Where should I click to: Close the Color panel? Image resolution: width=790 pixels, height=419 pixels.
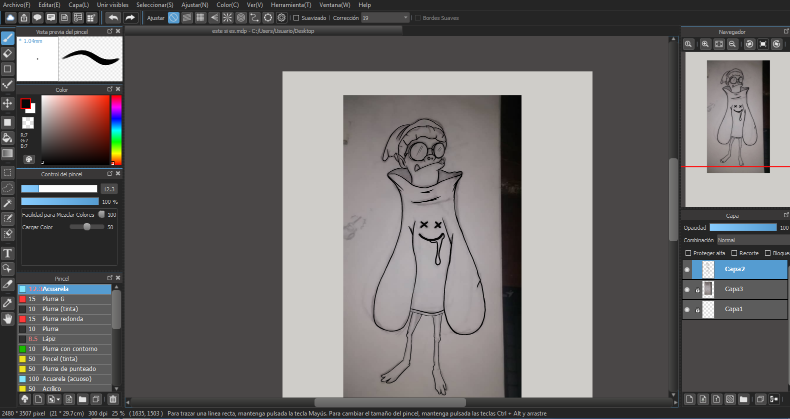point(118,89)
